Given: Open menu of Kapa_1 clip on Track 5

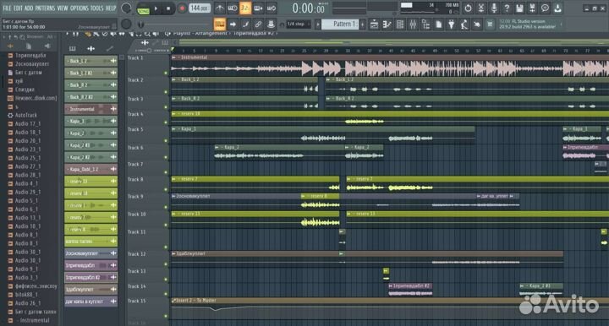Looking at the screenshot, I should tap(173, 128).
